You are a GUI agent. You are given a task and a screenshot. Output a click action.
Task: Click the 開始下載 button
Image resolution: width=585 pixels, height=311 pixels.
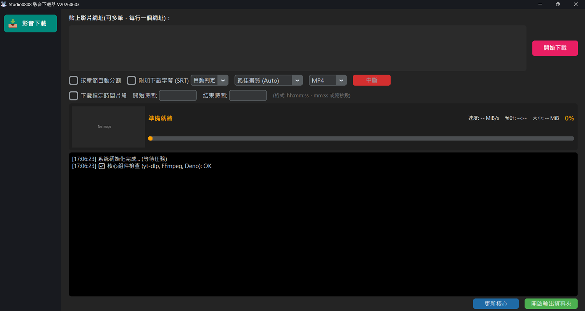[x=555, y=48]
